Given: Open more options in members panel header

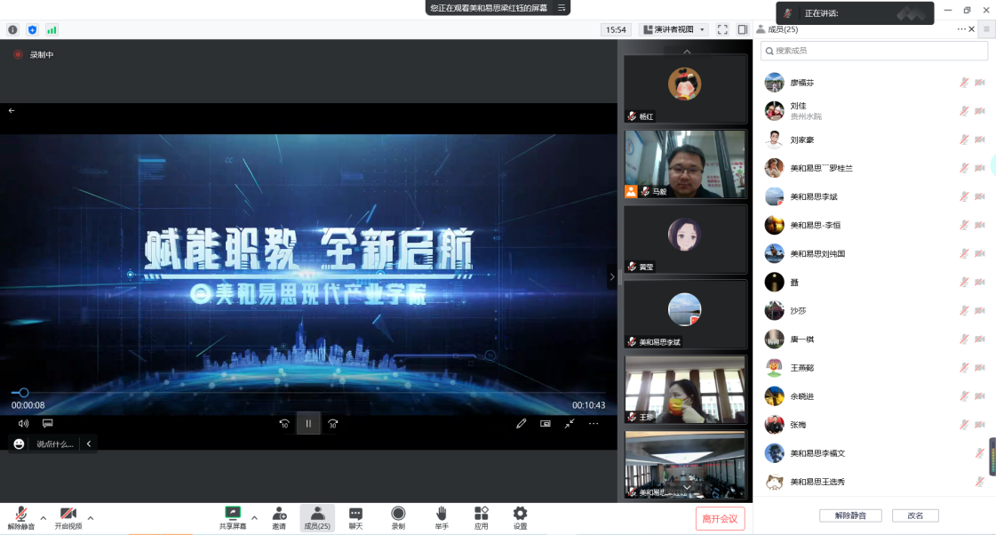Looking at the screenshot, I should [961, 29].
